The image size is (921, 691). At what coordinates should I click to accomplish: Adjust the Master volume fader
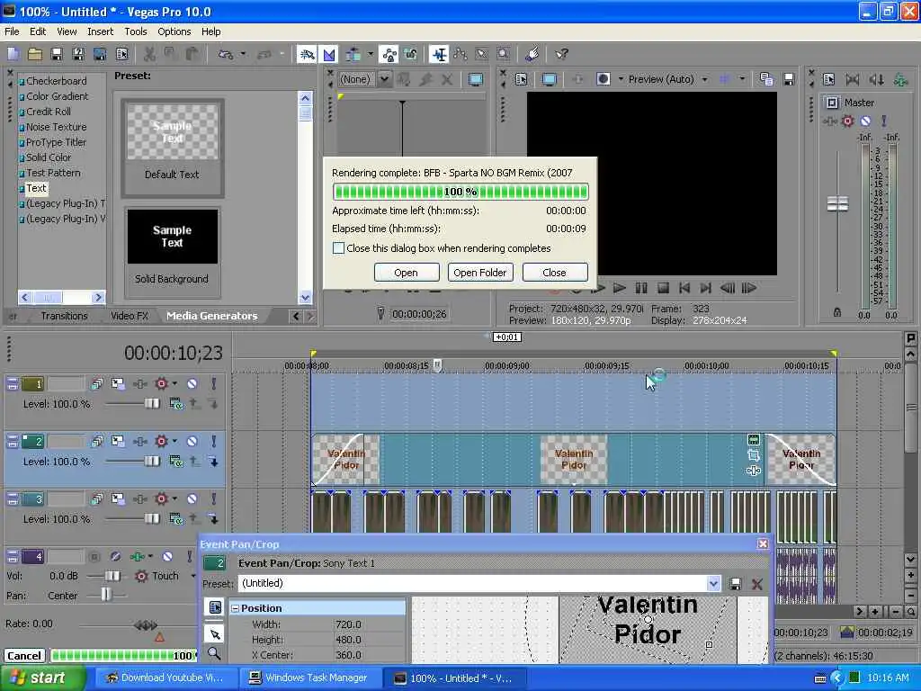[x=837, y=204]
